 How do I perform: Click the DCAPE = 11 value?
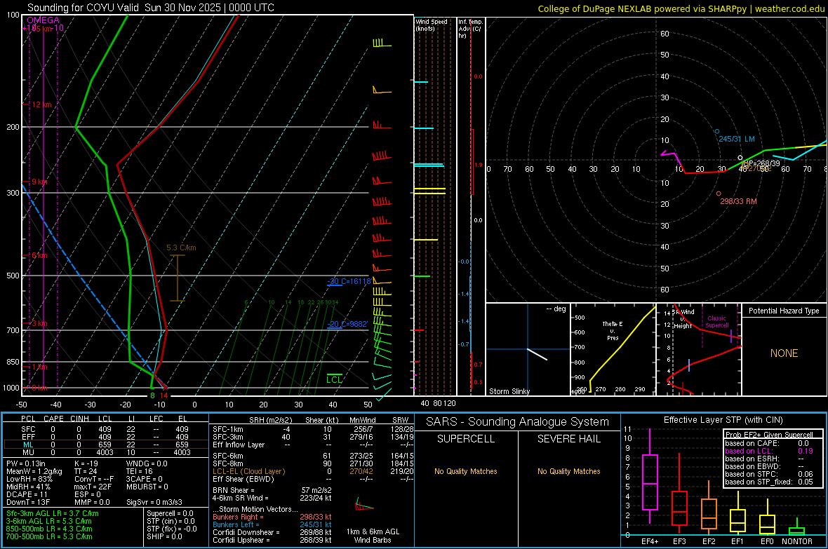27,494
